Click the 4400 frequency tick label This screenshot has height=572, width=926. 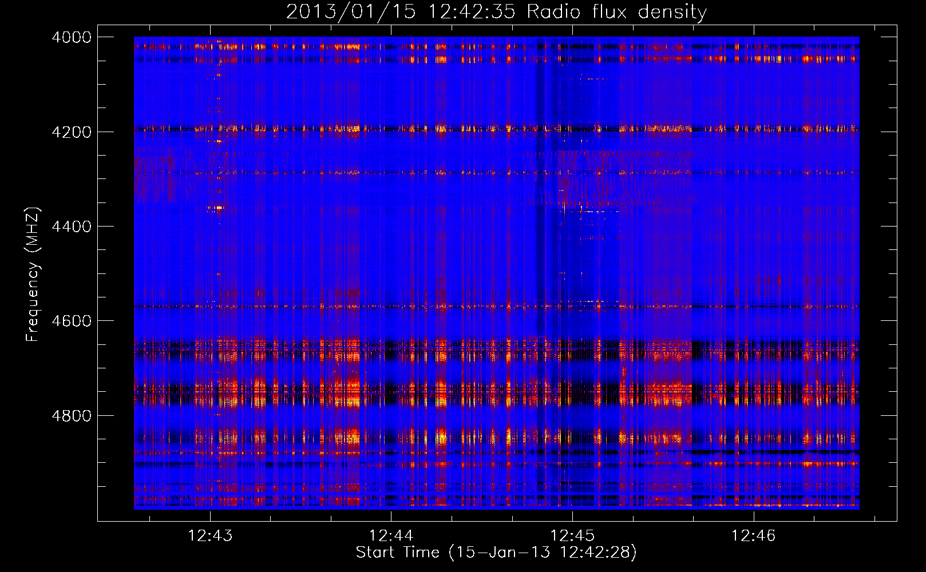pos(72,227)
